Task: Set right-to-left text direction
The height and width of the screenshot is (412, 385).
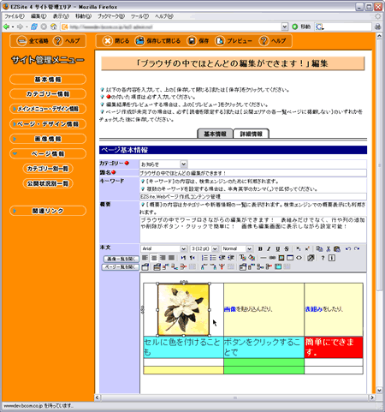Action: pos(192,258)
